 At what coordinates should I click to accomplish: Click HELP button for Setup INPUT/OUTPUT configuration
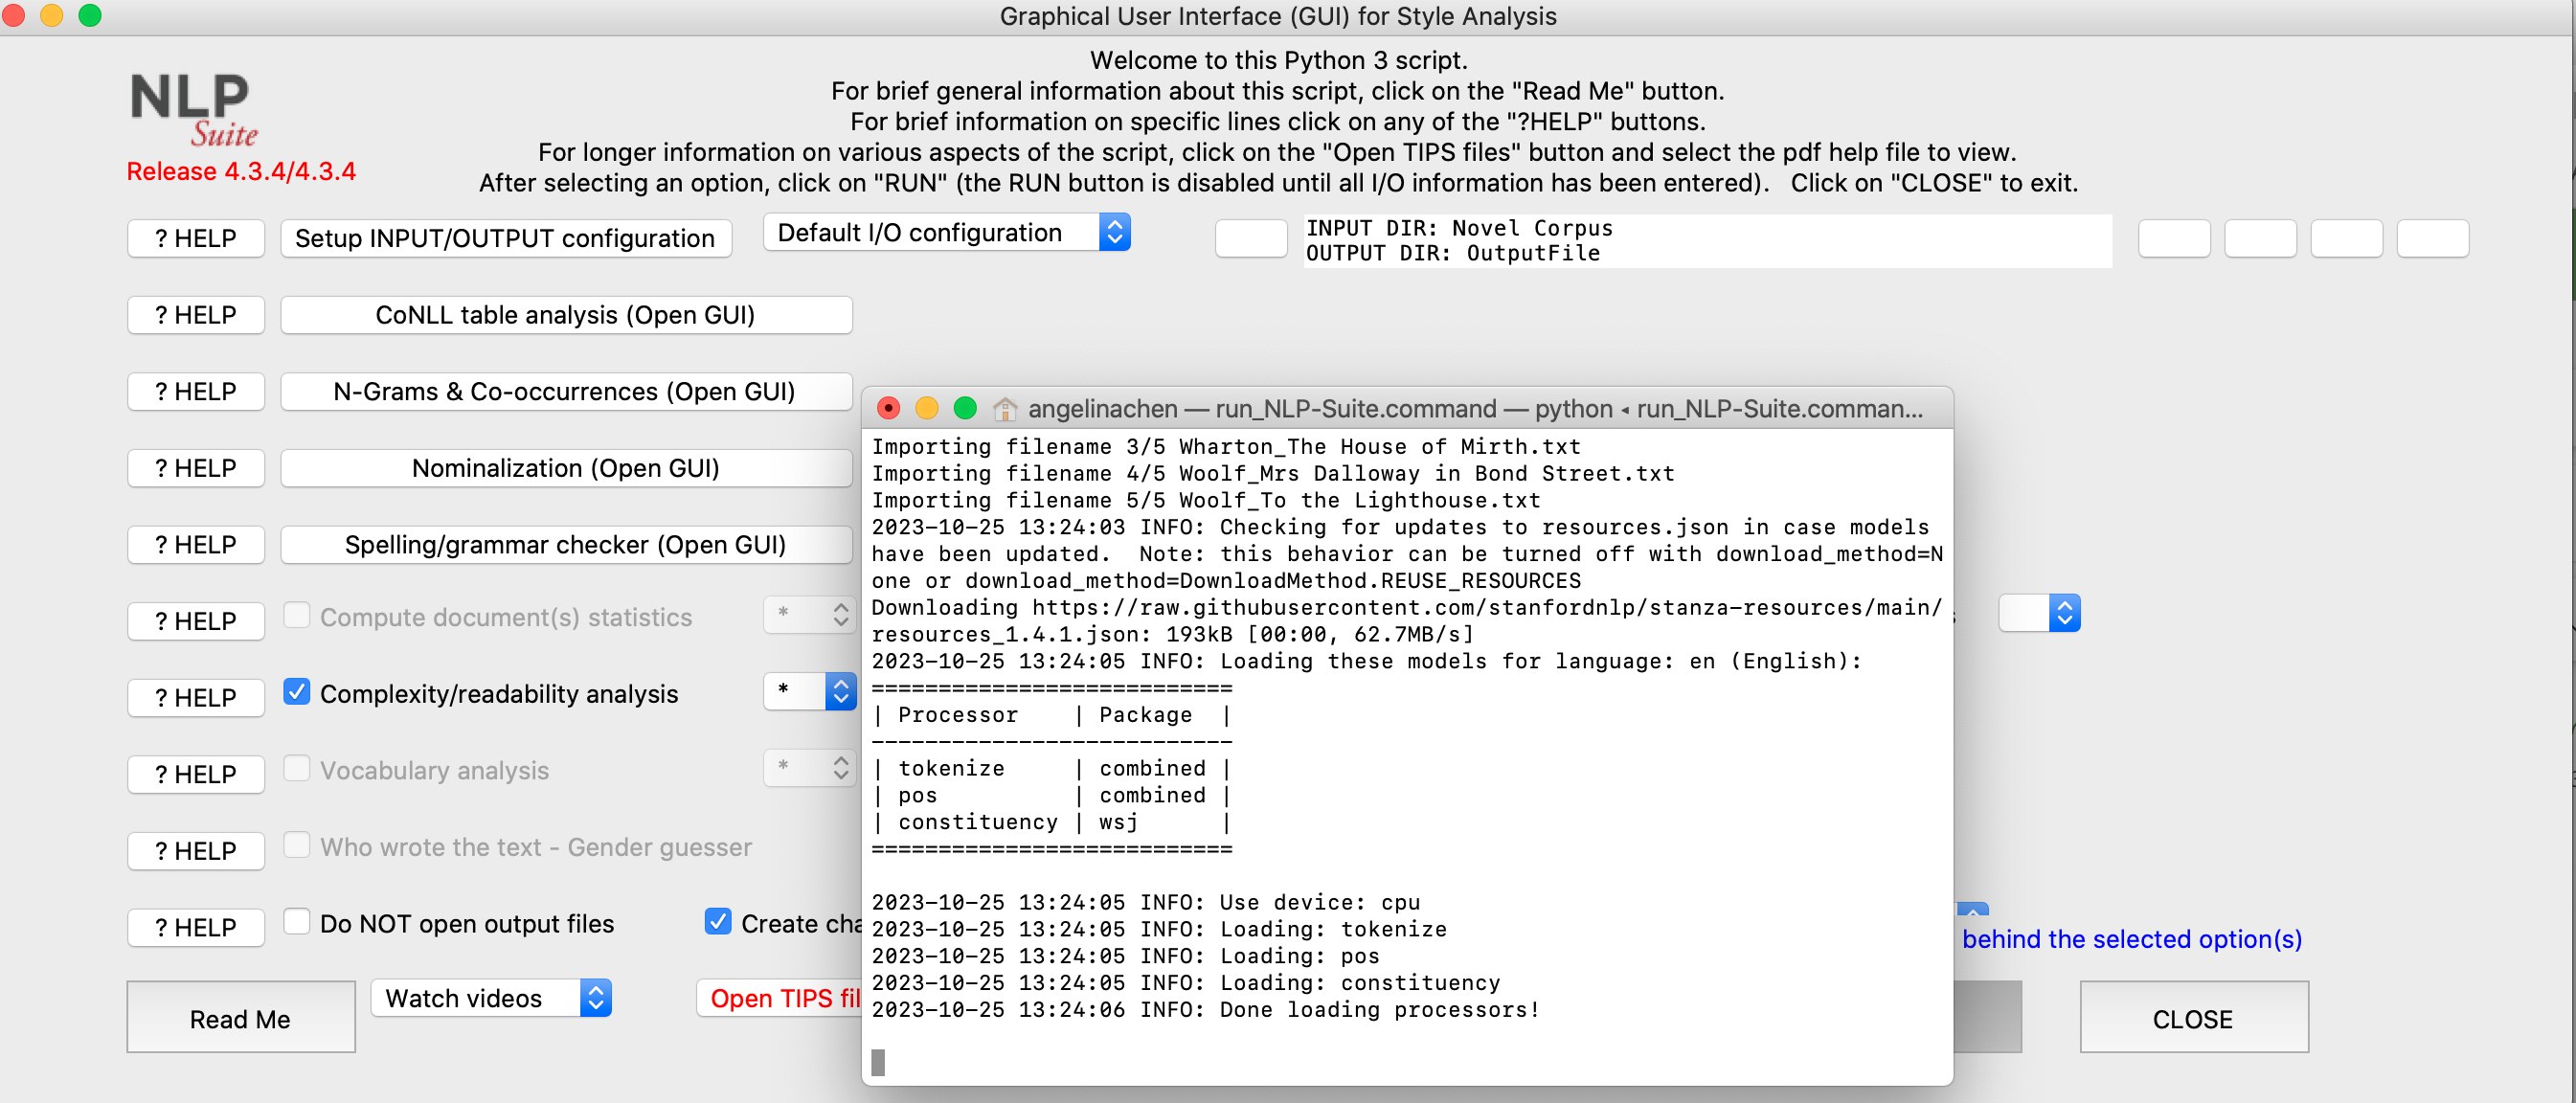195,239
